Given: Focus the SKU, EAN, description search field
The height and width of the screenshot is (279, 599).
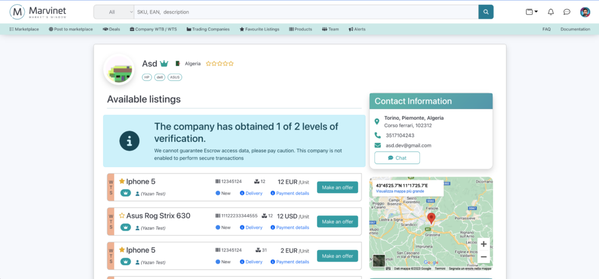Looking at the screenshot, I should click(x=304, y=12).
